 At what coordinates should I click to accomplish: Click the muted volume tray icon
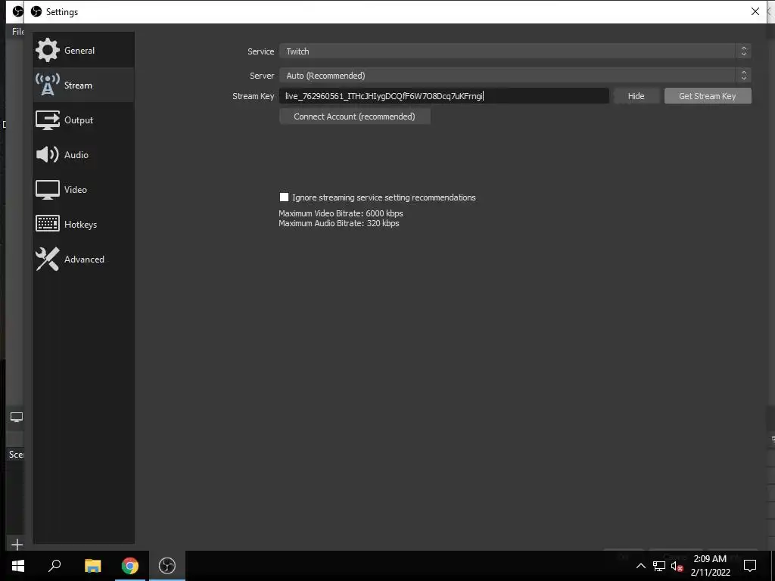click(x=677, y=566)
